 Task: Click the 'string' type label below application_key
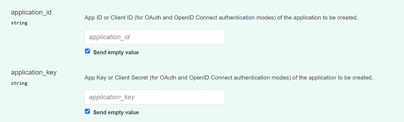[19, 83]
